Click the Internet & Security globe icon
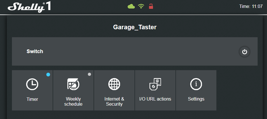The height and width of the screenshot is (119, 267). tap(114, 84)
